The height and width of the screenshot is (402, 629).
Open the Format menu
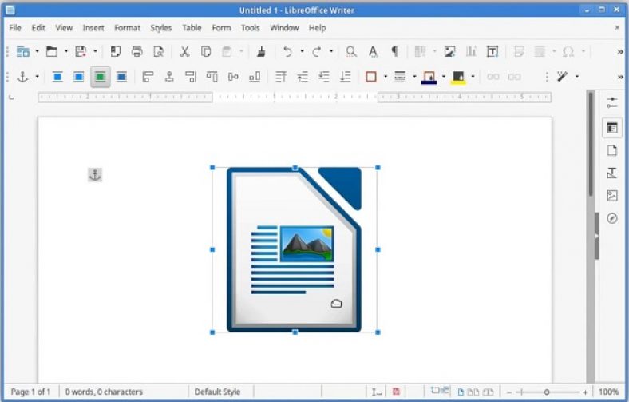(127, 27)
